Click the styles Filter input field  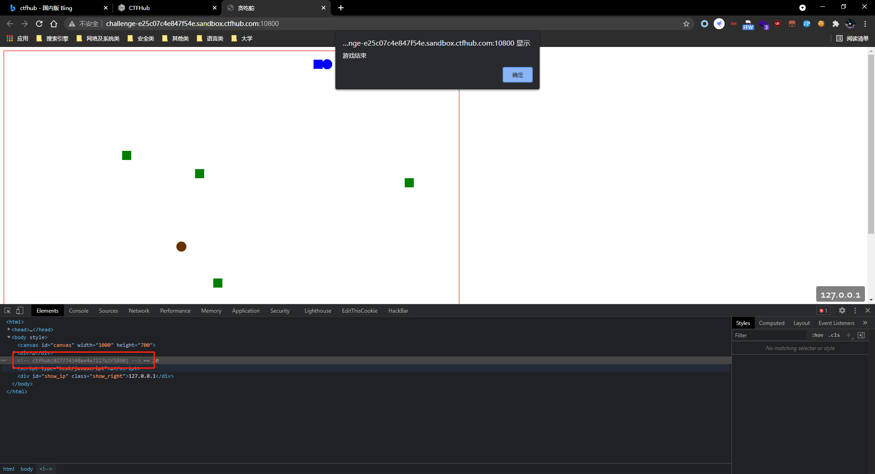tap(770, 335)
